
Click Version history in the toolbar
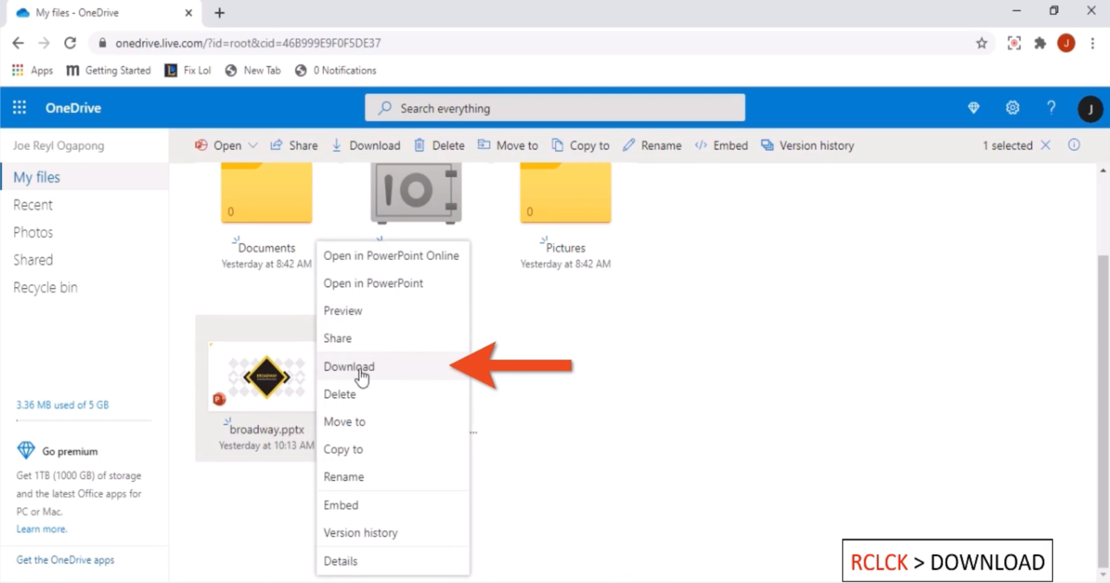click(807, 145)
